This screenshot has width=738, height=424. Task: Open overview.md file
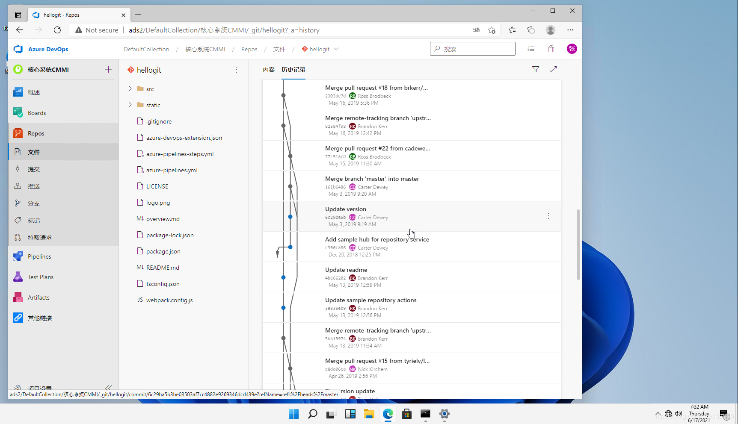[163, 219]
